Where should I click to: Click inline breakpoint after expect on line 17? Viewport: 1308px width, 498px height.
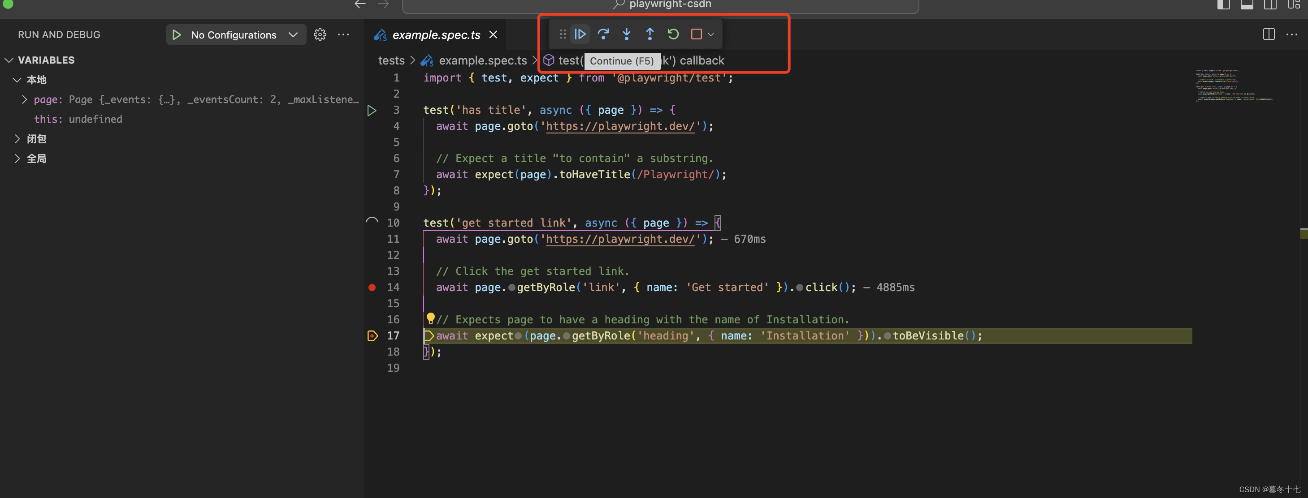[x=518, y=336]
